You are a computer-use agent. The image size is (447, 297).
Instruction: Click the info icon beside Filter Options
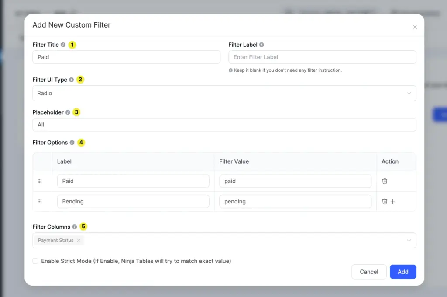(72, 143)
